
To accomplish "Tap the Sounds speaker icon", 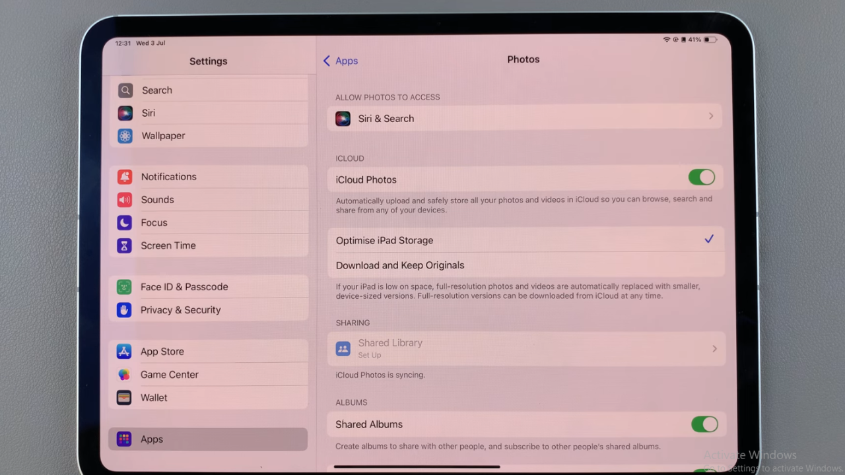I will tap(125, 200).
